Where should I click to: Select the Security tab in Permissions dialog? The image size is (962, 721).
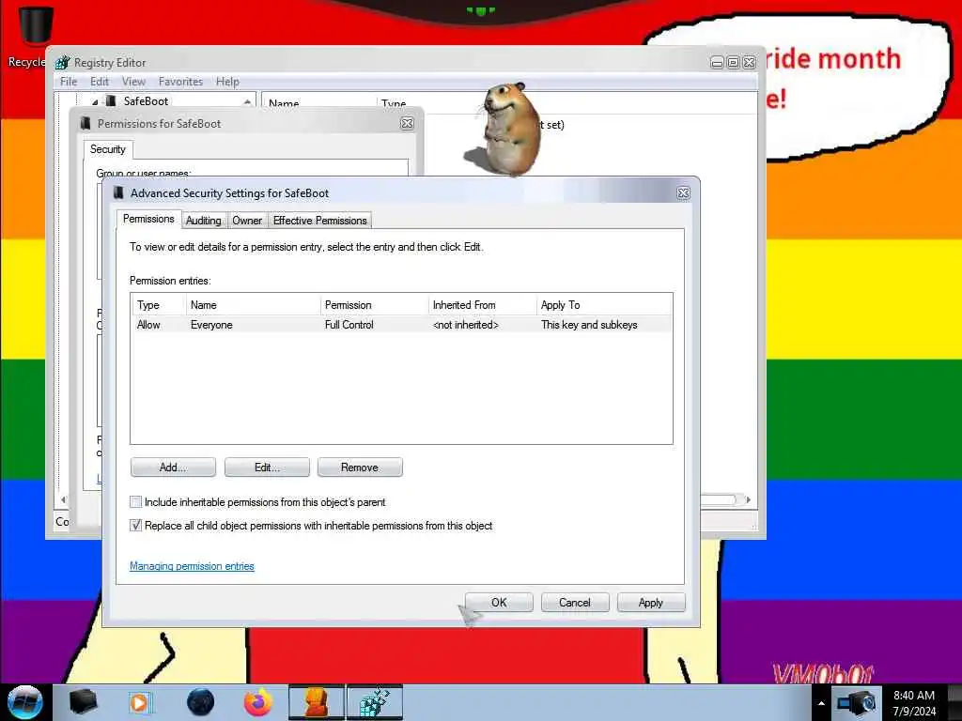(x=108, y=149)
